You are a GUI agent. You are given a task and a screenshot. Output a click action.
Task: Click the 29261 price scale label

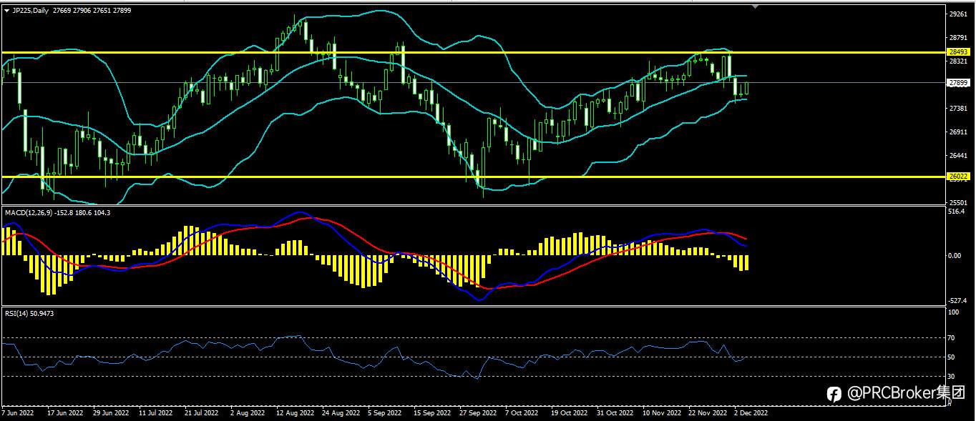pos(958,14)
